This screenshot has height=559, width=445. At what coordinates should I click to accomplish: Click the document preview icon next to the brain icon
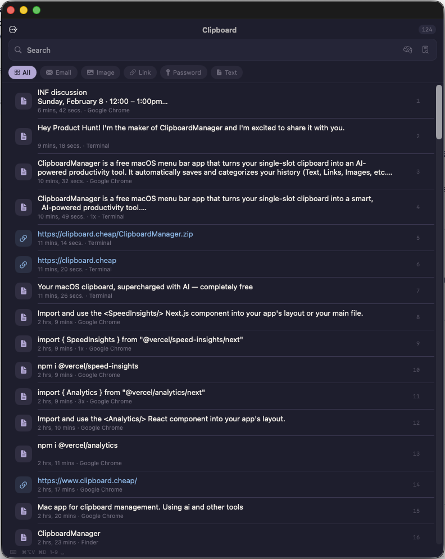click(425, 49)
